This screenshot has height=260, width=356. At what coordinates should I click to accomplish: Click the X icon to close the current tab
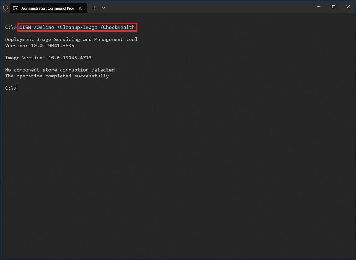click(80, 7)
